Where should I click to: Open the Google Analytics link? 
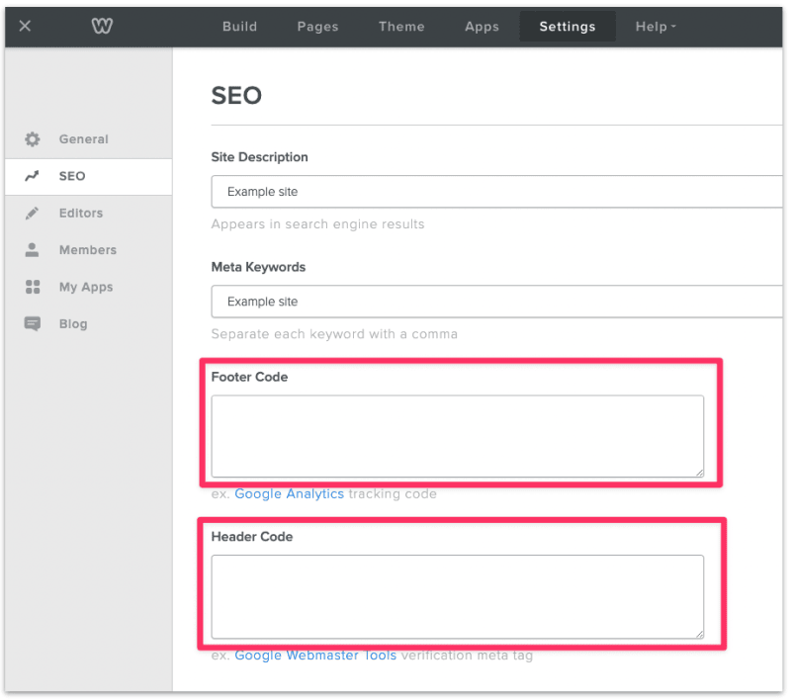point(290,493)
